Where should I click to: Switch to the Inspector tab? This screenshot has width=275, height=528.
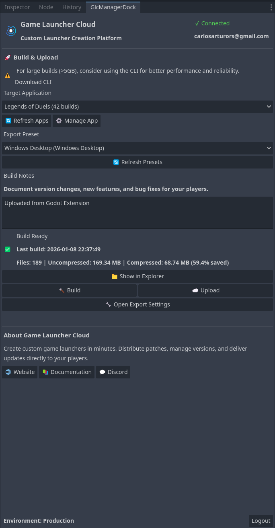17,7
